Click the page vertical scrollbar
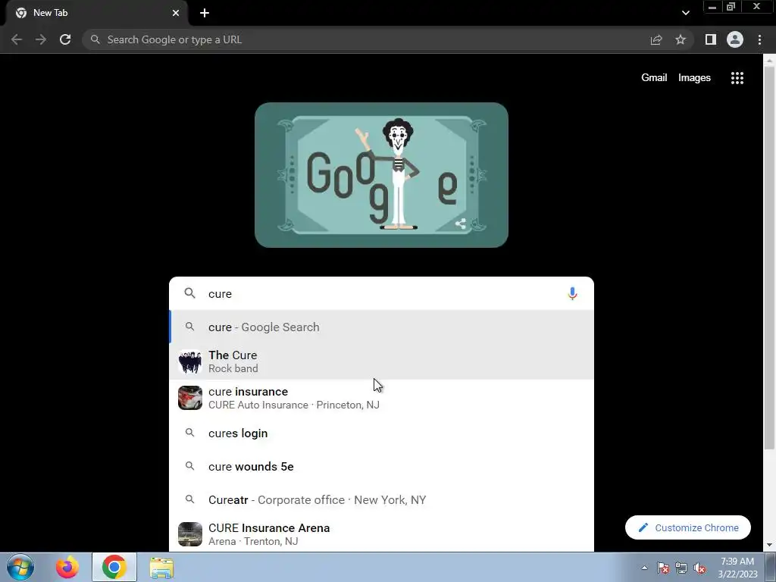The height and width of the screenshot is (582, 776). (769, 258)
